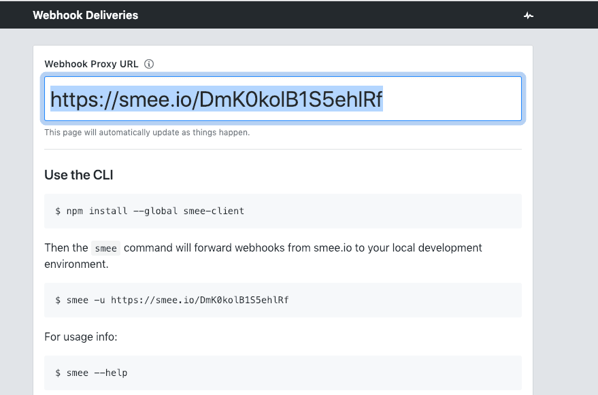Click the Webhook Deliveries header title
598x395 pixels.
(x=85, y=14)
